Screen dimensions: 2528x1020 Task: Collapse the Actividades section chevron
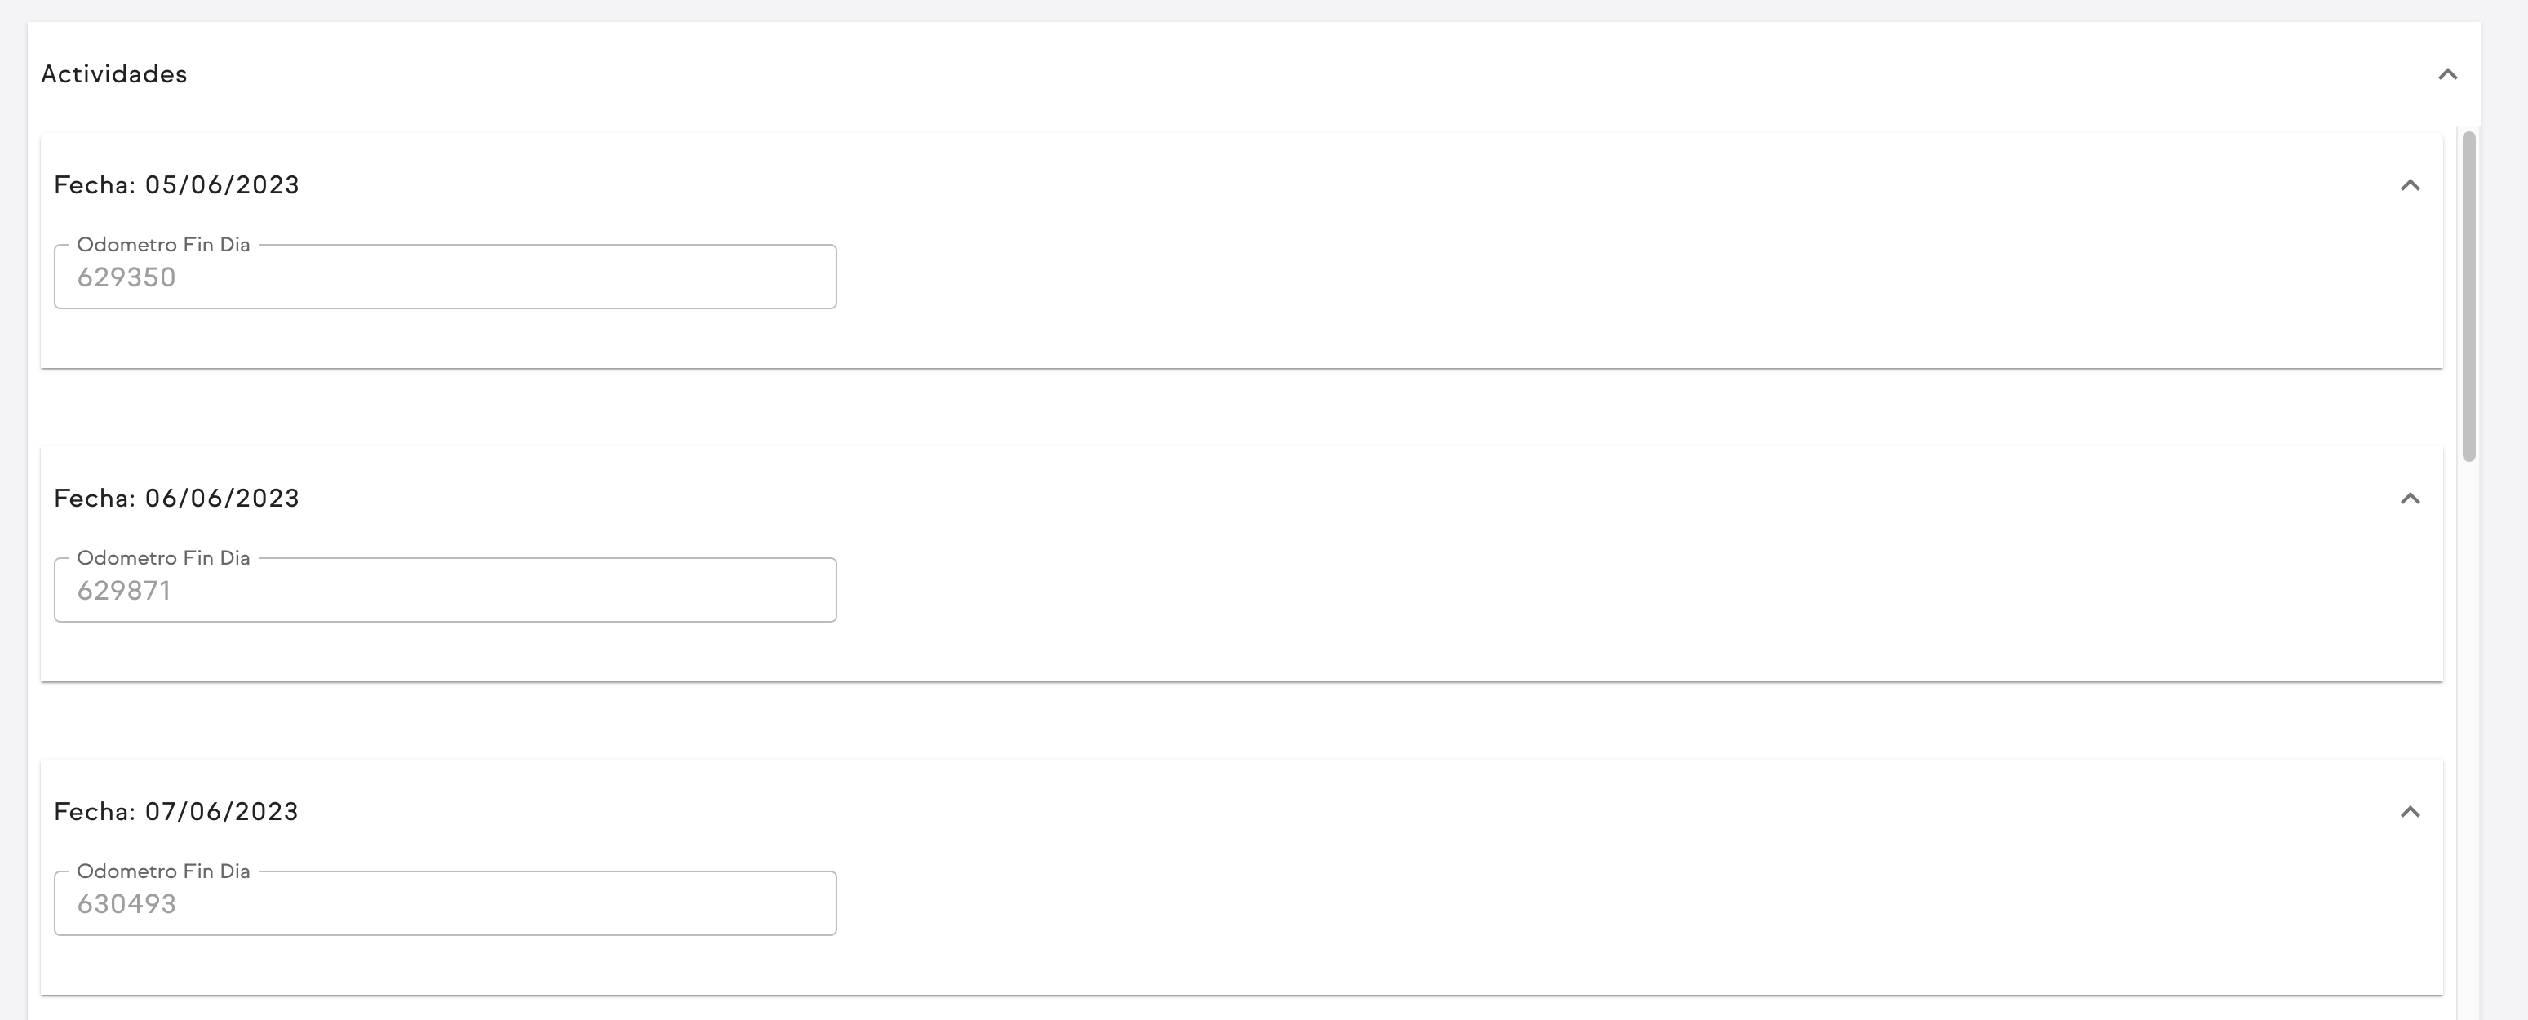pos(2447,74)
